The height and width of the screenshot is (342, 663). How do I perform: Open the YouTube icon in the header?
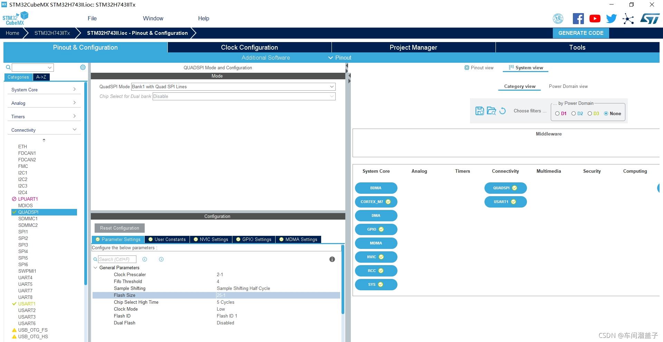pyautogui.click(x=595, y=19)
